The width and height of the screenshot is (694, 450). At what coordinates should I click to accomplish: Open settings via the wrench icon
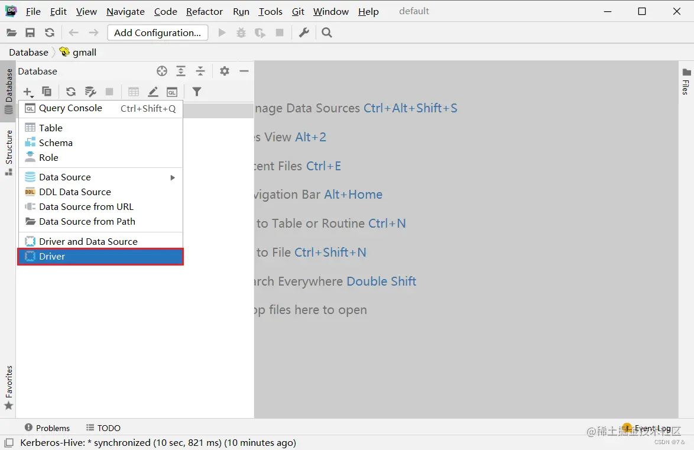304,33
